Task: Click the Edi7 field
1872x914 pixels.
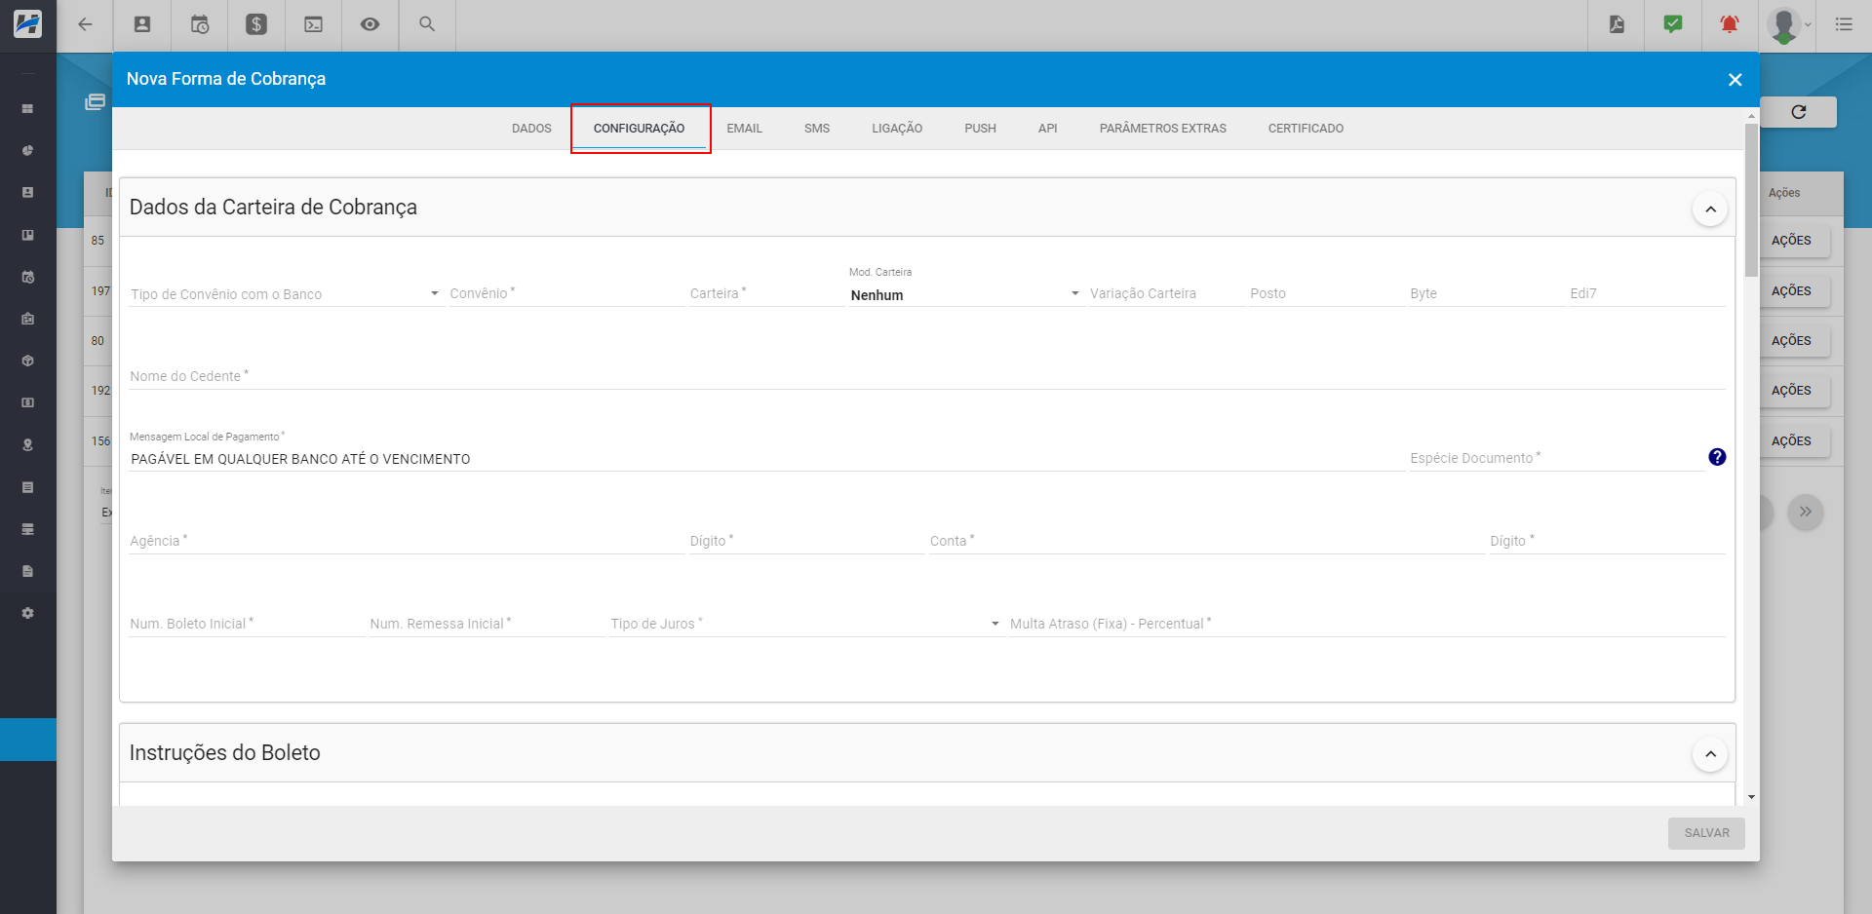Action: (x=1647, y=294)
